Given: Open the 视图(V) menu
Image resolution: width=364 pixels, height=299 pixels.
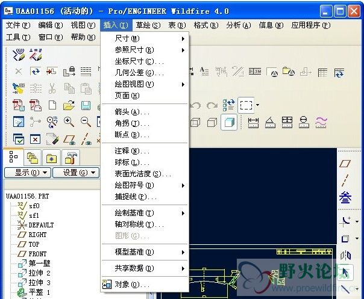Looking at the screenshot, I should 83,25.
